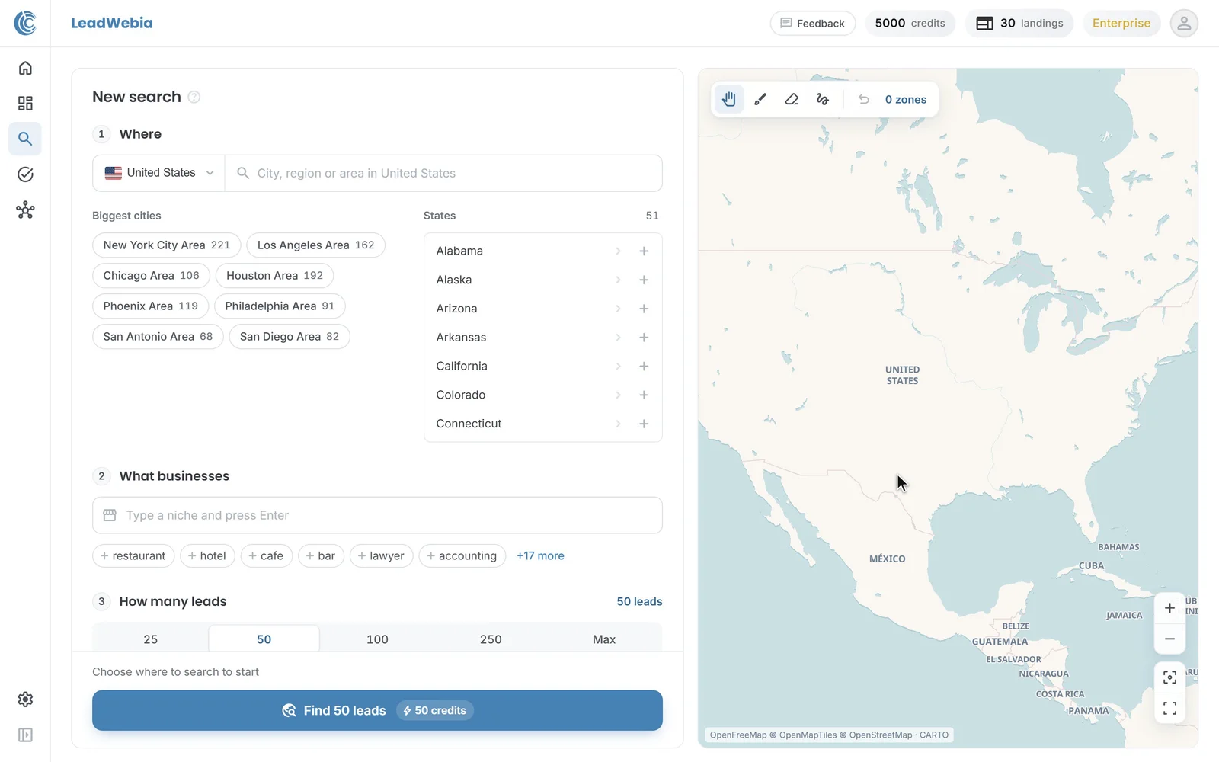Select the freehand scribble tool on map
Image resolution: width=1219 pixels, height=762 pixels.
tap(823, 99)
